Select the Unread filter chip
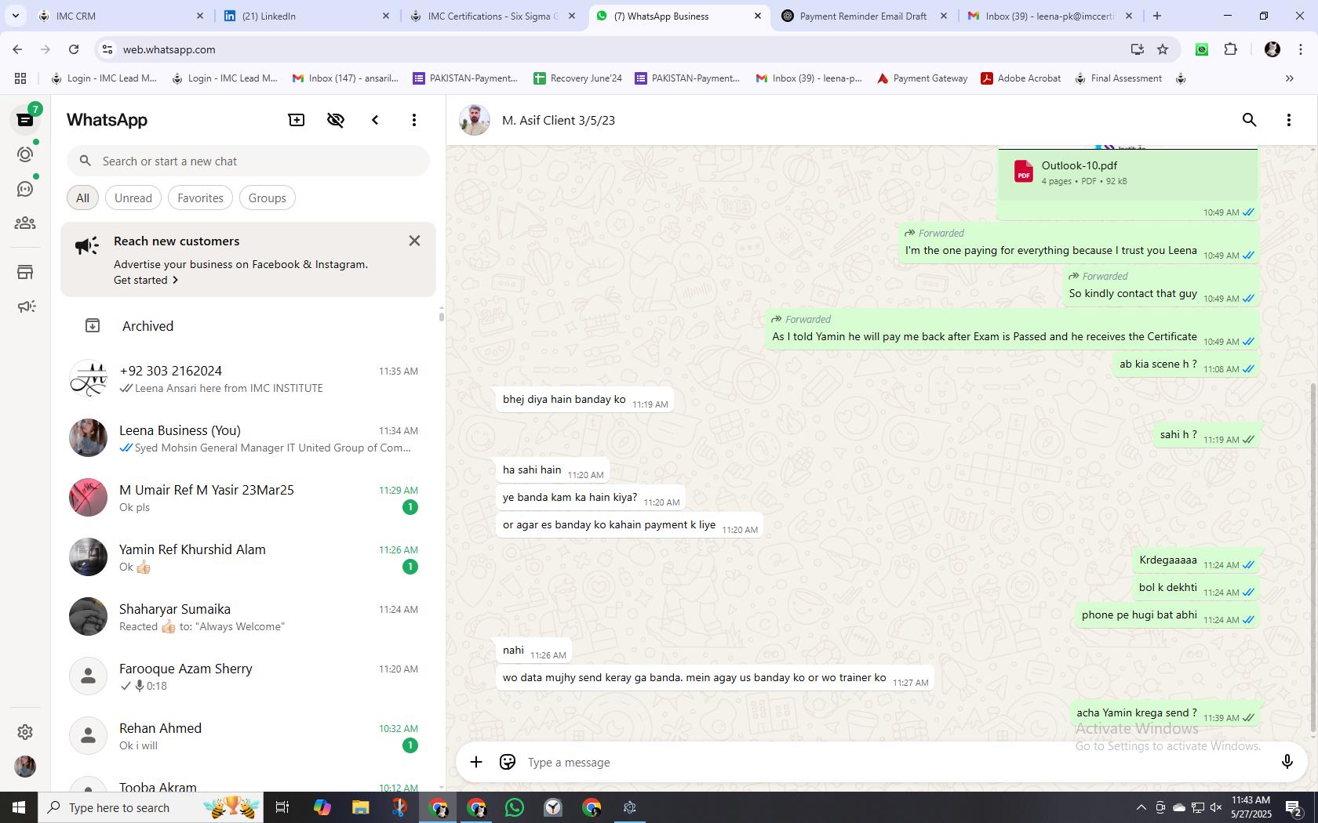The image size is (1318, 823). click(x=133, y=198)
